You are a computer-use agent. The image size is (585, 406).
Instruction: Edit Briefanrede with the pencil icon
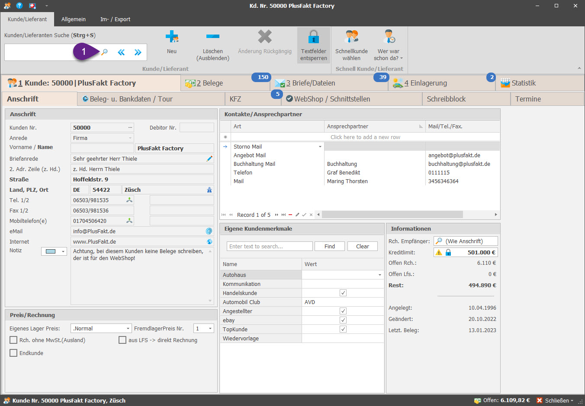coord(209,159)
